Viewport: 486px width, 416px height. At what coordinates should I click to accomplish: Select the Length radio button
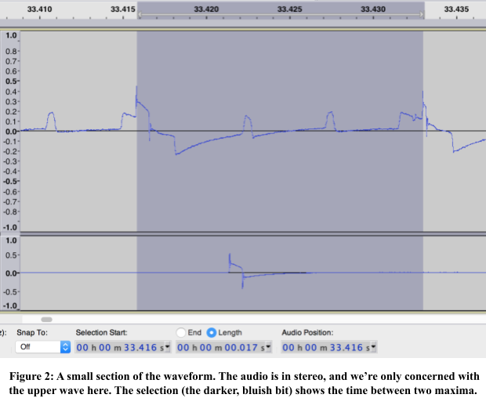[212, 333]
